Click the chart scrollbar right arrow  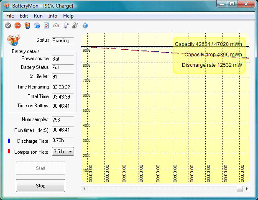click(247, 189)
